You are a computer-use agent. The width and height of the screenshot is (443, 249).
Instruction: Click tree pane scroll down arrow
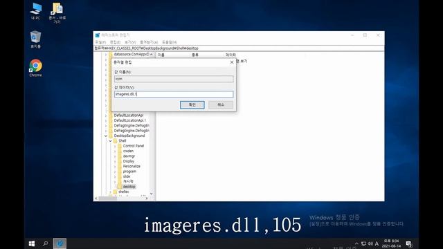(152, 194)
